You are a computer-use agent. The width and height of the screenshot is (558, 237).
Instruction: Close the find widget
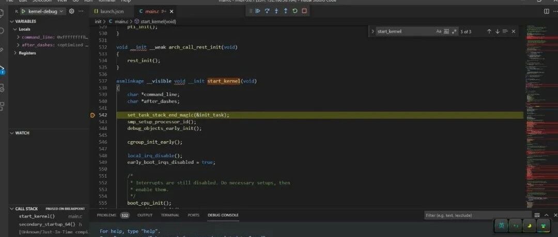coord(513,31)
